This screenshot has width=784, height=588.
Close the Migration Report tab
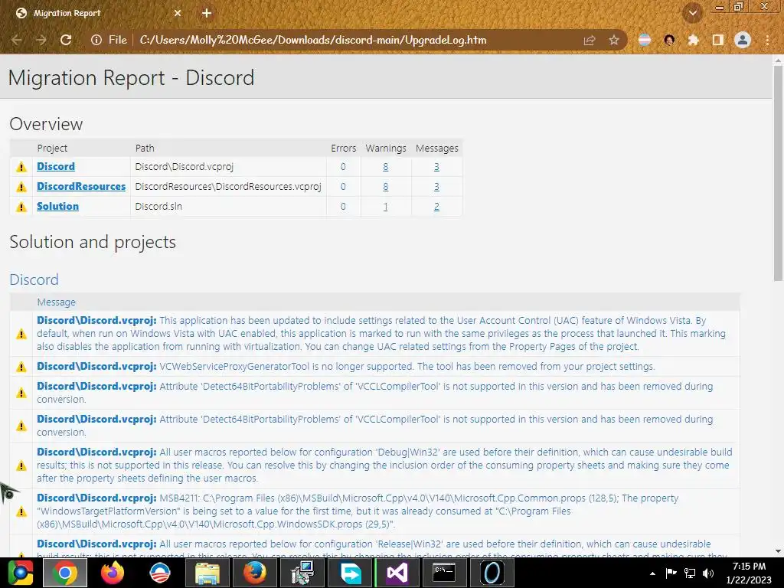[x=178, y=13]
